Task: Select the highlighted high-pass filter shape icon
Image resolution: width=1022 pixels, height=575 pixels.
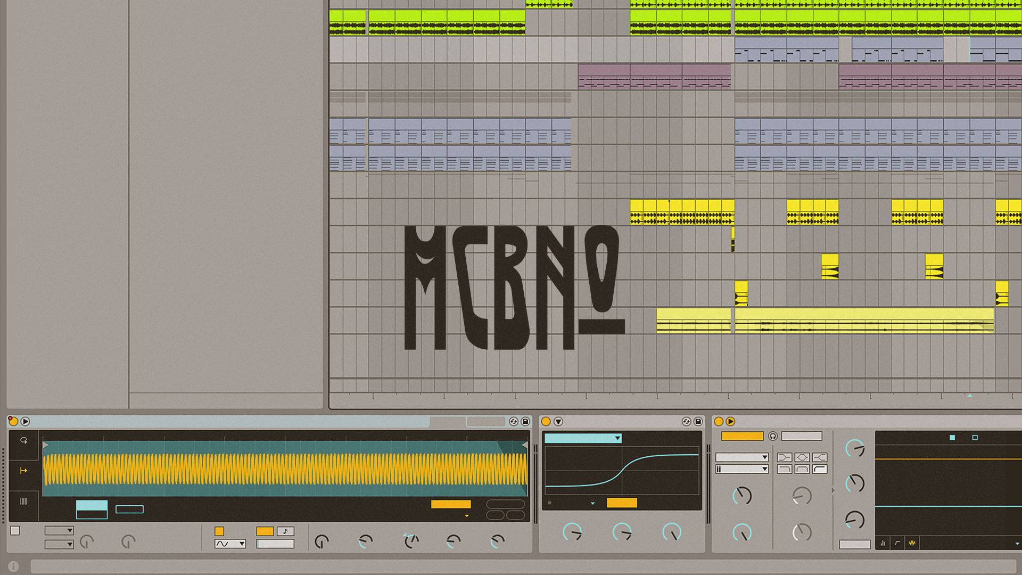Action: coord(820,469)
